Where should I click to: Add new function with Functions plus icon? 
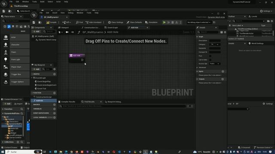(55, 93)
